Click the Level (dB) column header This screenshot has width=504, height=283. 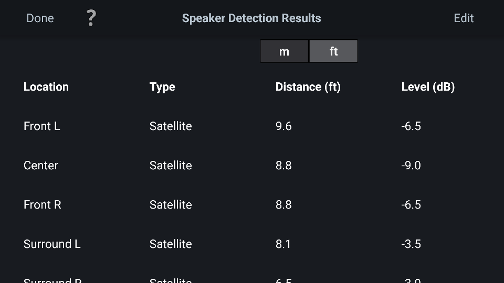click(428, 87)
